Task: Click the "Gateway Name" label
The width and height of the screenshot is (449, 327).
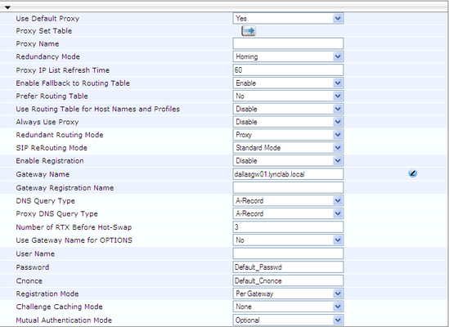Action: [x=43, y=174]
